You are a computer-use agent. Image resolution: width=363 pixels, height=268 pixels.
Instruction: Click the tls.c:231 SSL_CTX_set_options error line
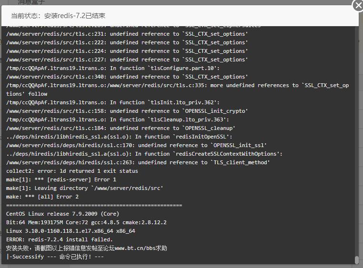pyautogui.click(x=127, y=34)
